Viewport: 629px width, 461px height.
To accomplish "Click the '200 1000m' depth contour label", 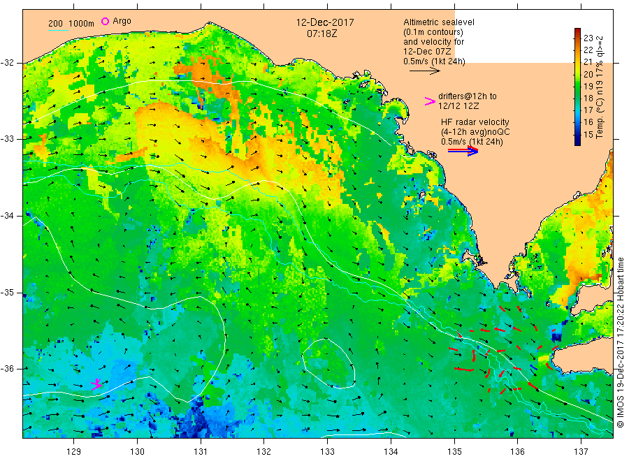I will pyautogui.click(x=71, y=24).
